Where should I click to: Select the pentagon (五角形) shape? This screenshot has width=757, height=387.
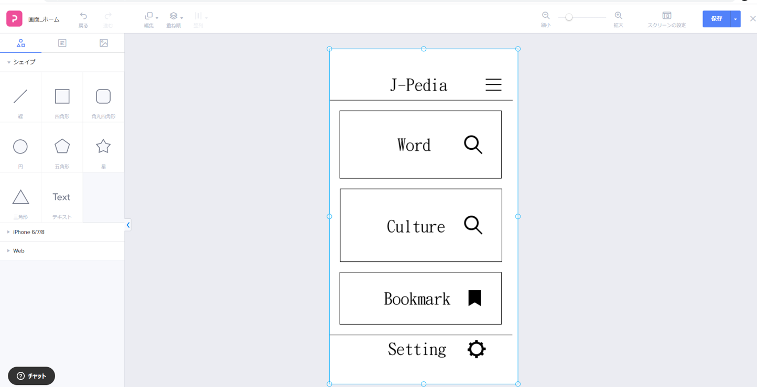pos(62,147)
